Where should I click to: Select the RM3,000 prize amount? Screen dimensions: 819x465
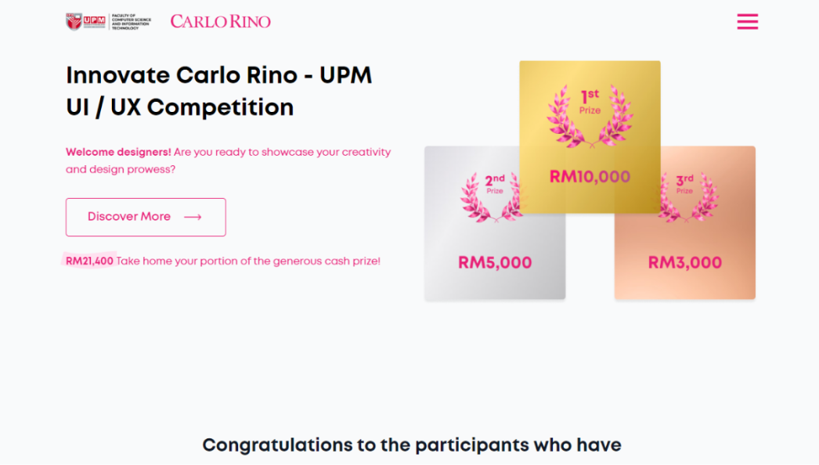[x=684, y=263]
